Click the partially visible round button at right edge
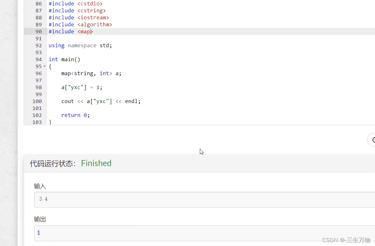The width and height of the screenshot is (375, 246). click(x=372, y=139)
